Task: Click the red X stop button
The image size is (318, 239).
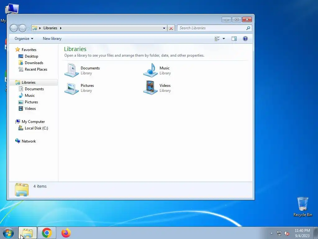Action: [x=171, y=28]
